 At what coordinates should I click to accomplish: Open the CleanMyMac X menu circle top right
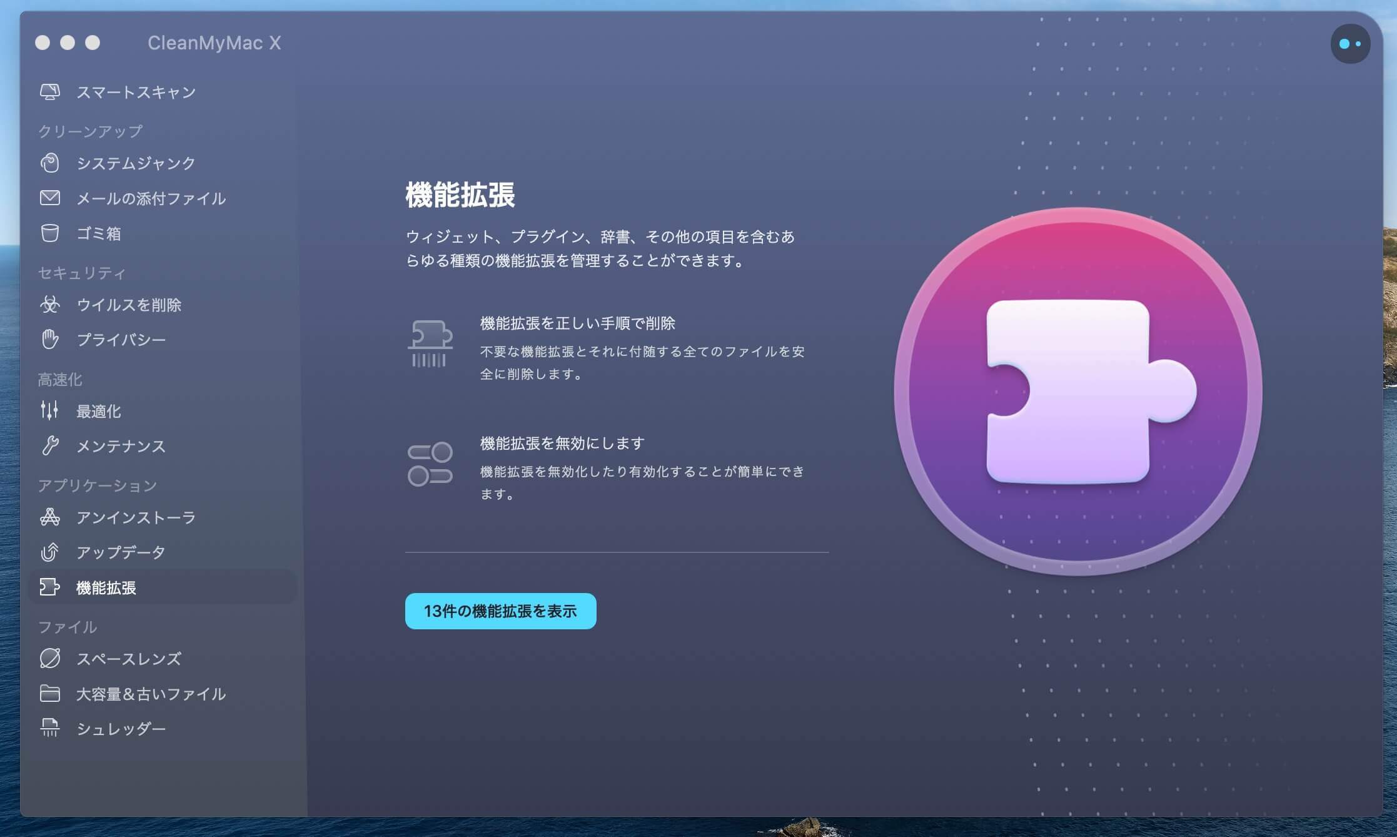coord(1349,44)
